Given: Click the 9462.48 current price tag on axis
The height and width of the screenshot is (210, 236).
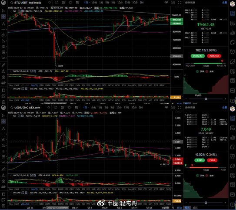Looking at the screenshot, I should coord(177,20).
